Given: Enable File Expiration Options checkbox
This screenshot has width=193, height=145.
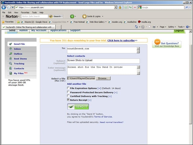Looking at the screenshot, I should (x=68, y=88).
